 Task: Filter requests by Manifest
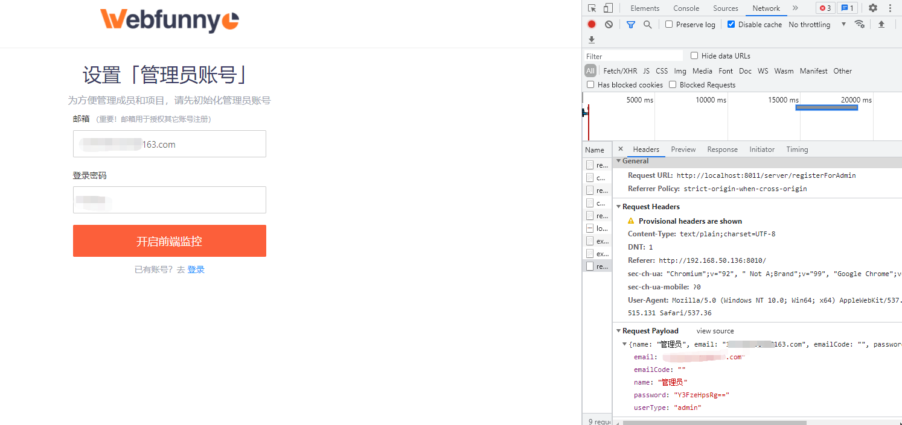click(x=814, y=71)
